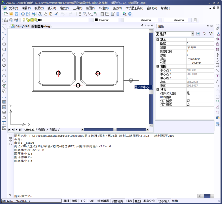Click the Print toolbar icon
Viewport: 222px width, 204px height.
pyautogui.click(x=23, y=14)
